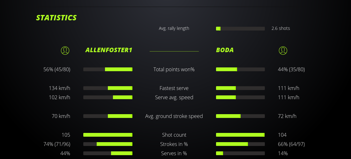Select the ALLENFOSTER1 player name
Image resolution: width=351 pixels, height=159 pixels.
[108, 50]
